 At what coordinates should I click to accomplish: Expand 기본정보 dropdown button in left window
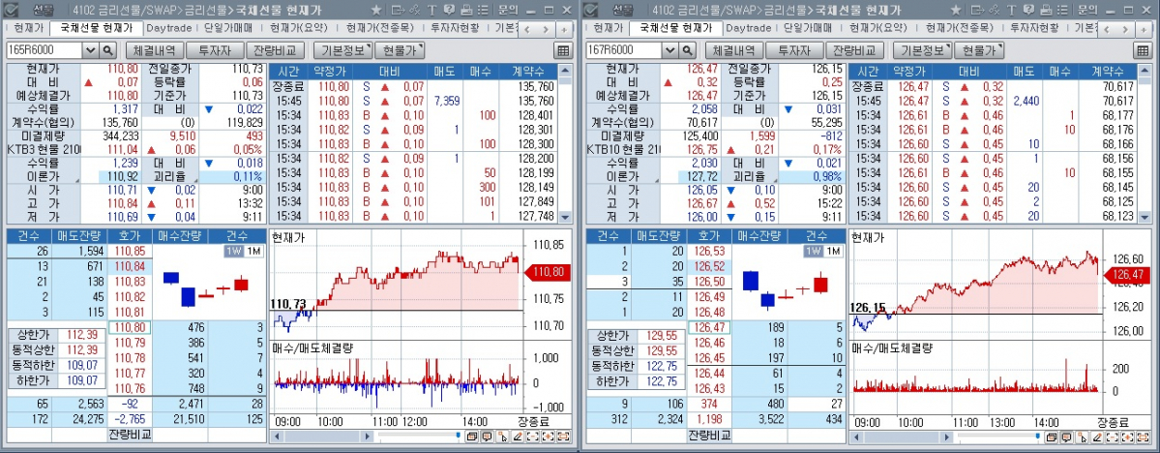tap(342, 50)
